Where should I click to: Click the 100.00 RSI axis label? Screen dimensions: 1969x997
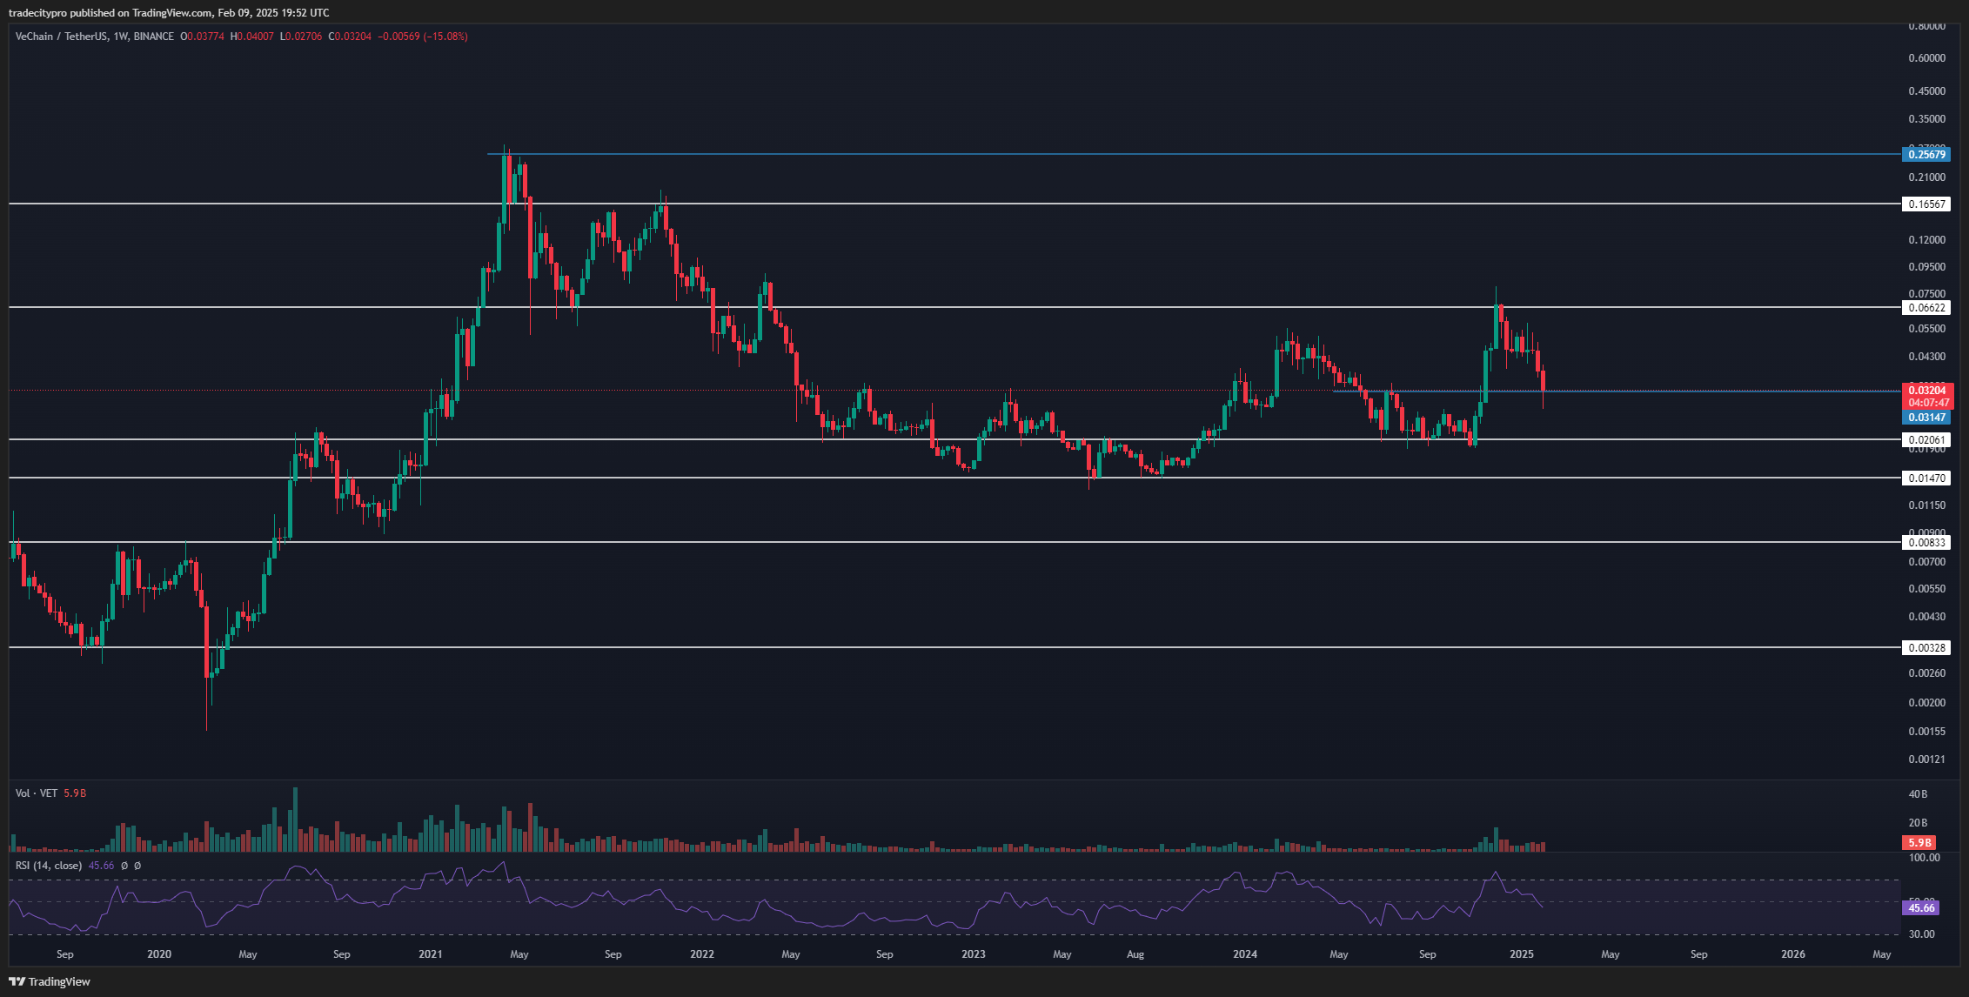pyautogui.click(x=1924, y=858)
